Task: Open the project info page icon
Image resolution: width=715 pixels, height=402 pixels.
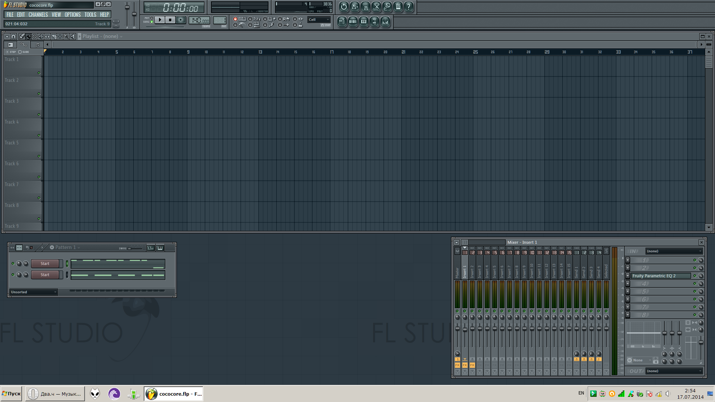Action: [x=398, y=7]
